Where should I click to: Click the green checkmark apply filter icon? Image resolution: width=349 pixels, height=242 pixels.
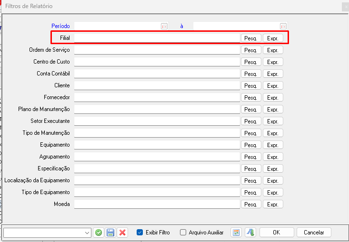[99, 233]
